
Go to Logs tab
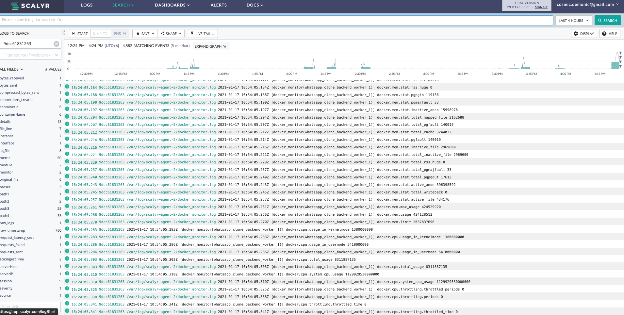click(87, 5)
